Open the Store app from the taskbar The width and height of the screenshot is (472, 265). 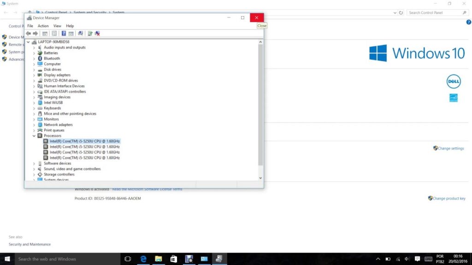[x=174, y=259]
